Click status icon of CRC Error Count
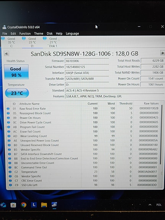The image size is (165, 220). pos(10,181)
